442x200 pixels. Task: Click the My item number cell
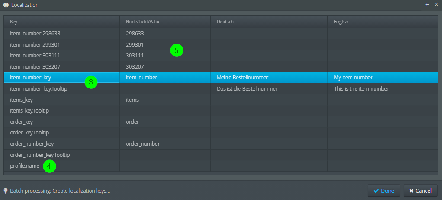pyautogui.click(x=382, y=78)
